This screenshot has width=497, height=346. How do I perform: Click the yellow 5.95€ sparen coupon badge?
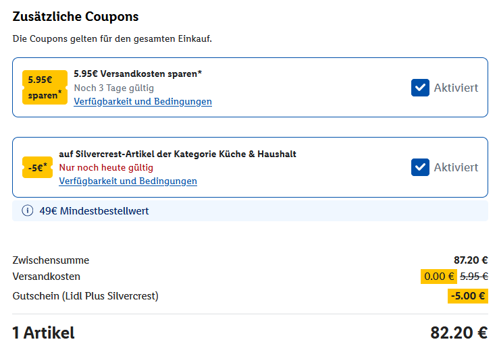coord(45,88)
